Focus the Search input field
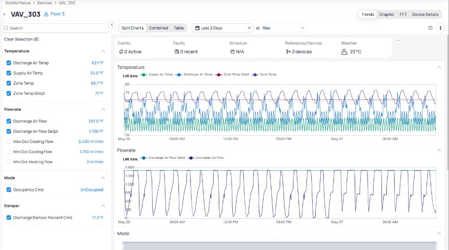 (x=55, y=28)
